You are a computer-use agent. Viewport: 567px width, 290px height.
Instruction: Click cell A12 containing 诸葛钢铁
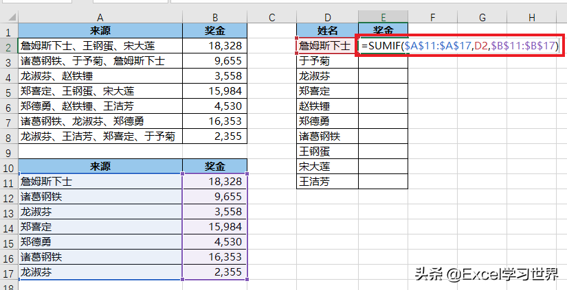100,197
